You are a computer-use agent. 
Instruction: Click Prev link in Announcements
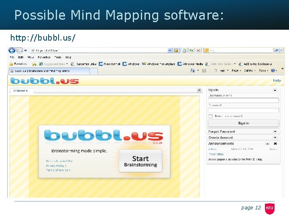click(x=212, y=149)
